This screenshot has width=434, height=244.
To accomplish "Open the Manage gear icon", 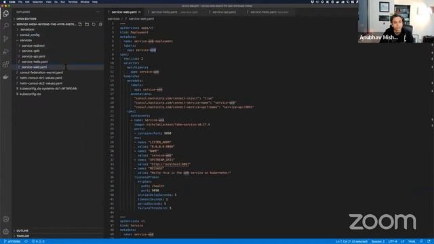I will [5, 232].
